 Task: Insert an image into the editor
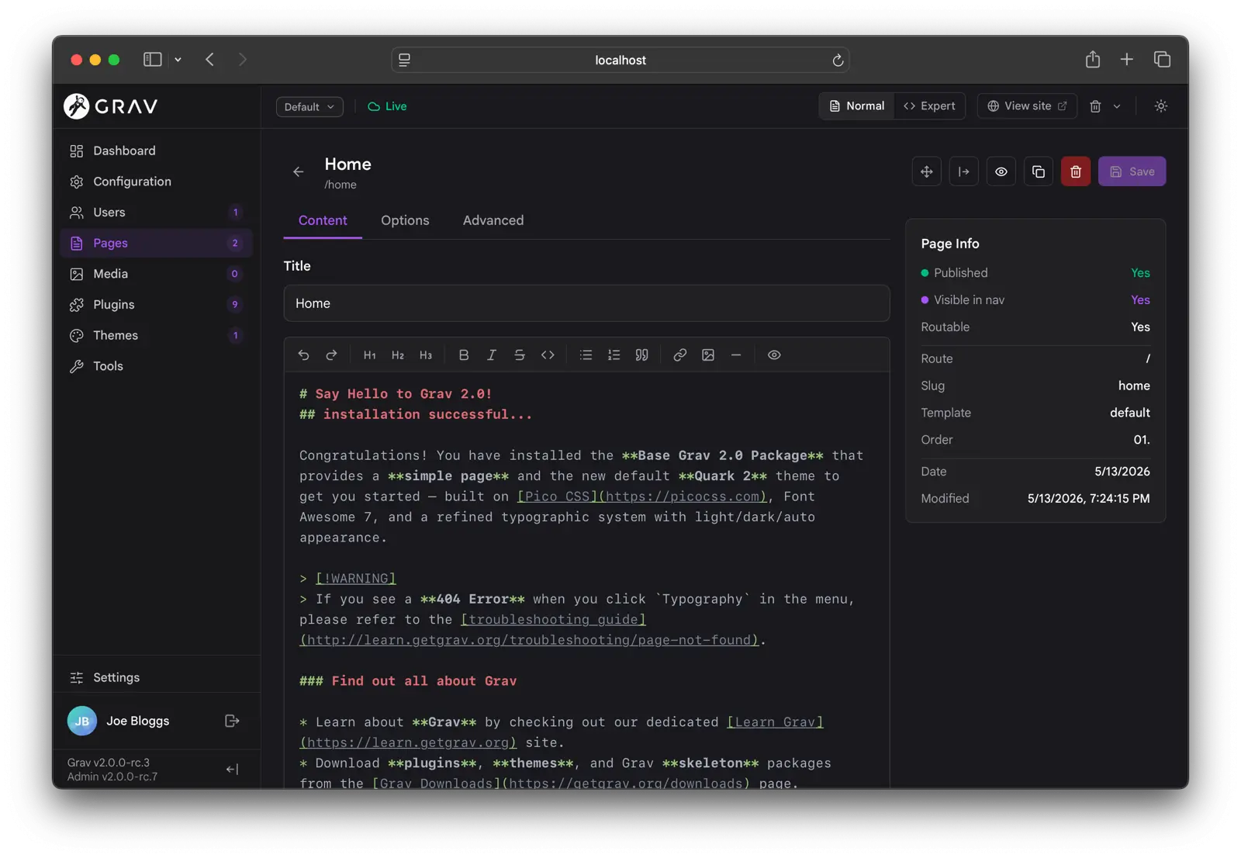pyautogui.click(x=708, y=355)
